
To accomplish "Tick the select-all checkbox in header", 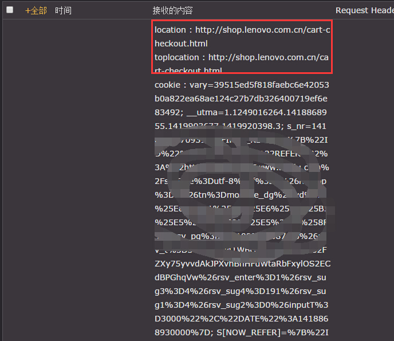I will pyautogui.click(x=10, y=10).
